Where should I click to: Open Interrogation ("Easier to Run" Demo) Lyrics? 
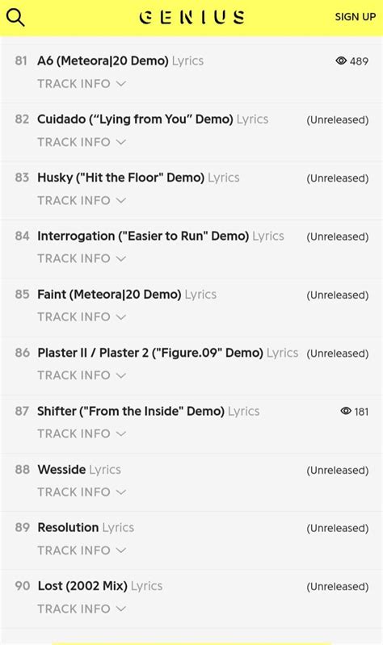(161, 236)
